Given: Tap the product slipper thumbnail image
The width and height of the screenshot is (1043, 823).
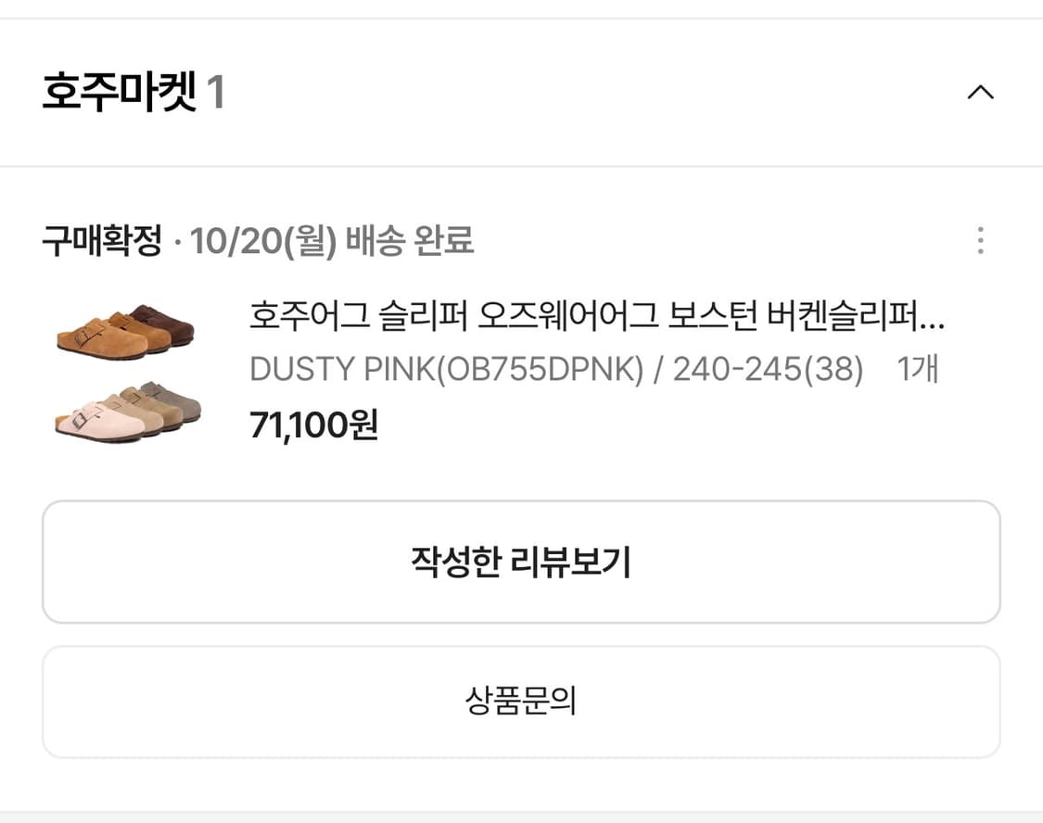Looking at the screenshot, I should click(125, 371).
